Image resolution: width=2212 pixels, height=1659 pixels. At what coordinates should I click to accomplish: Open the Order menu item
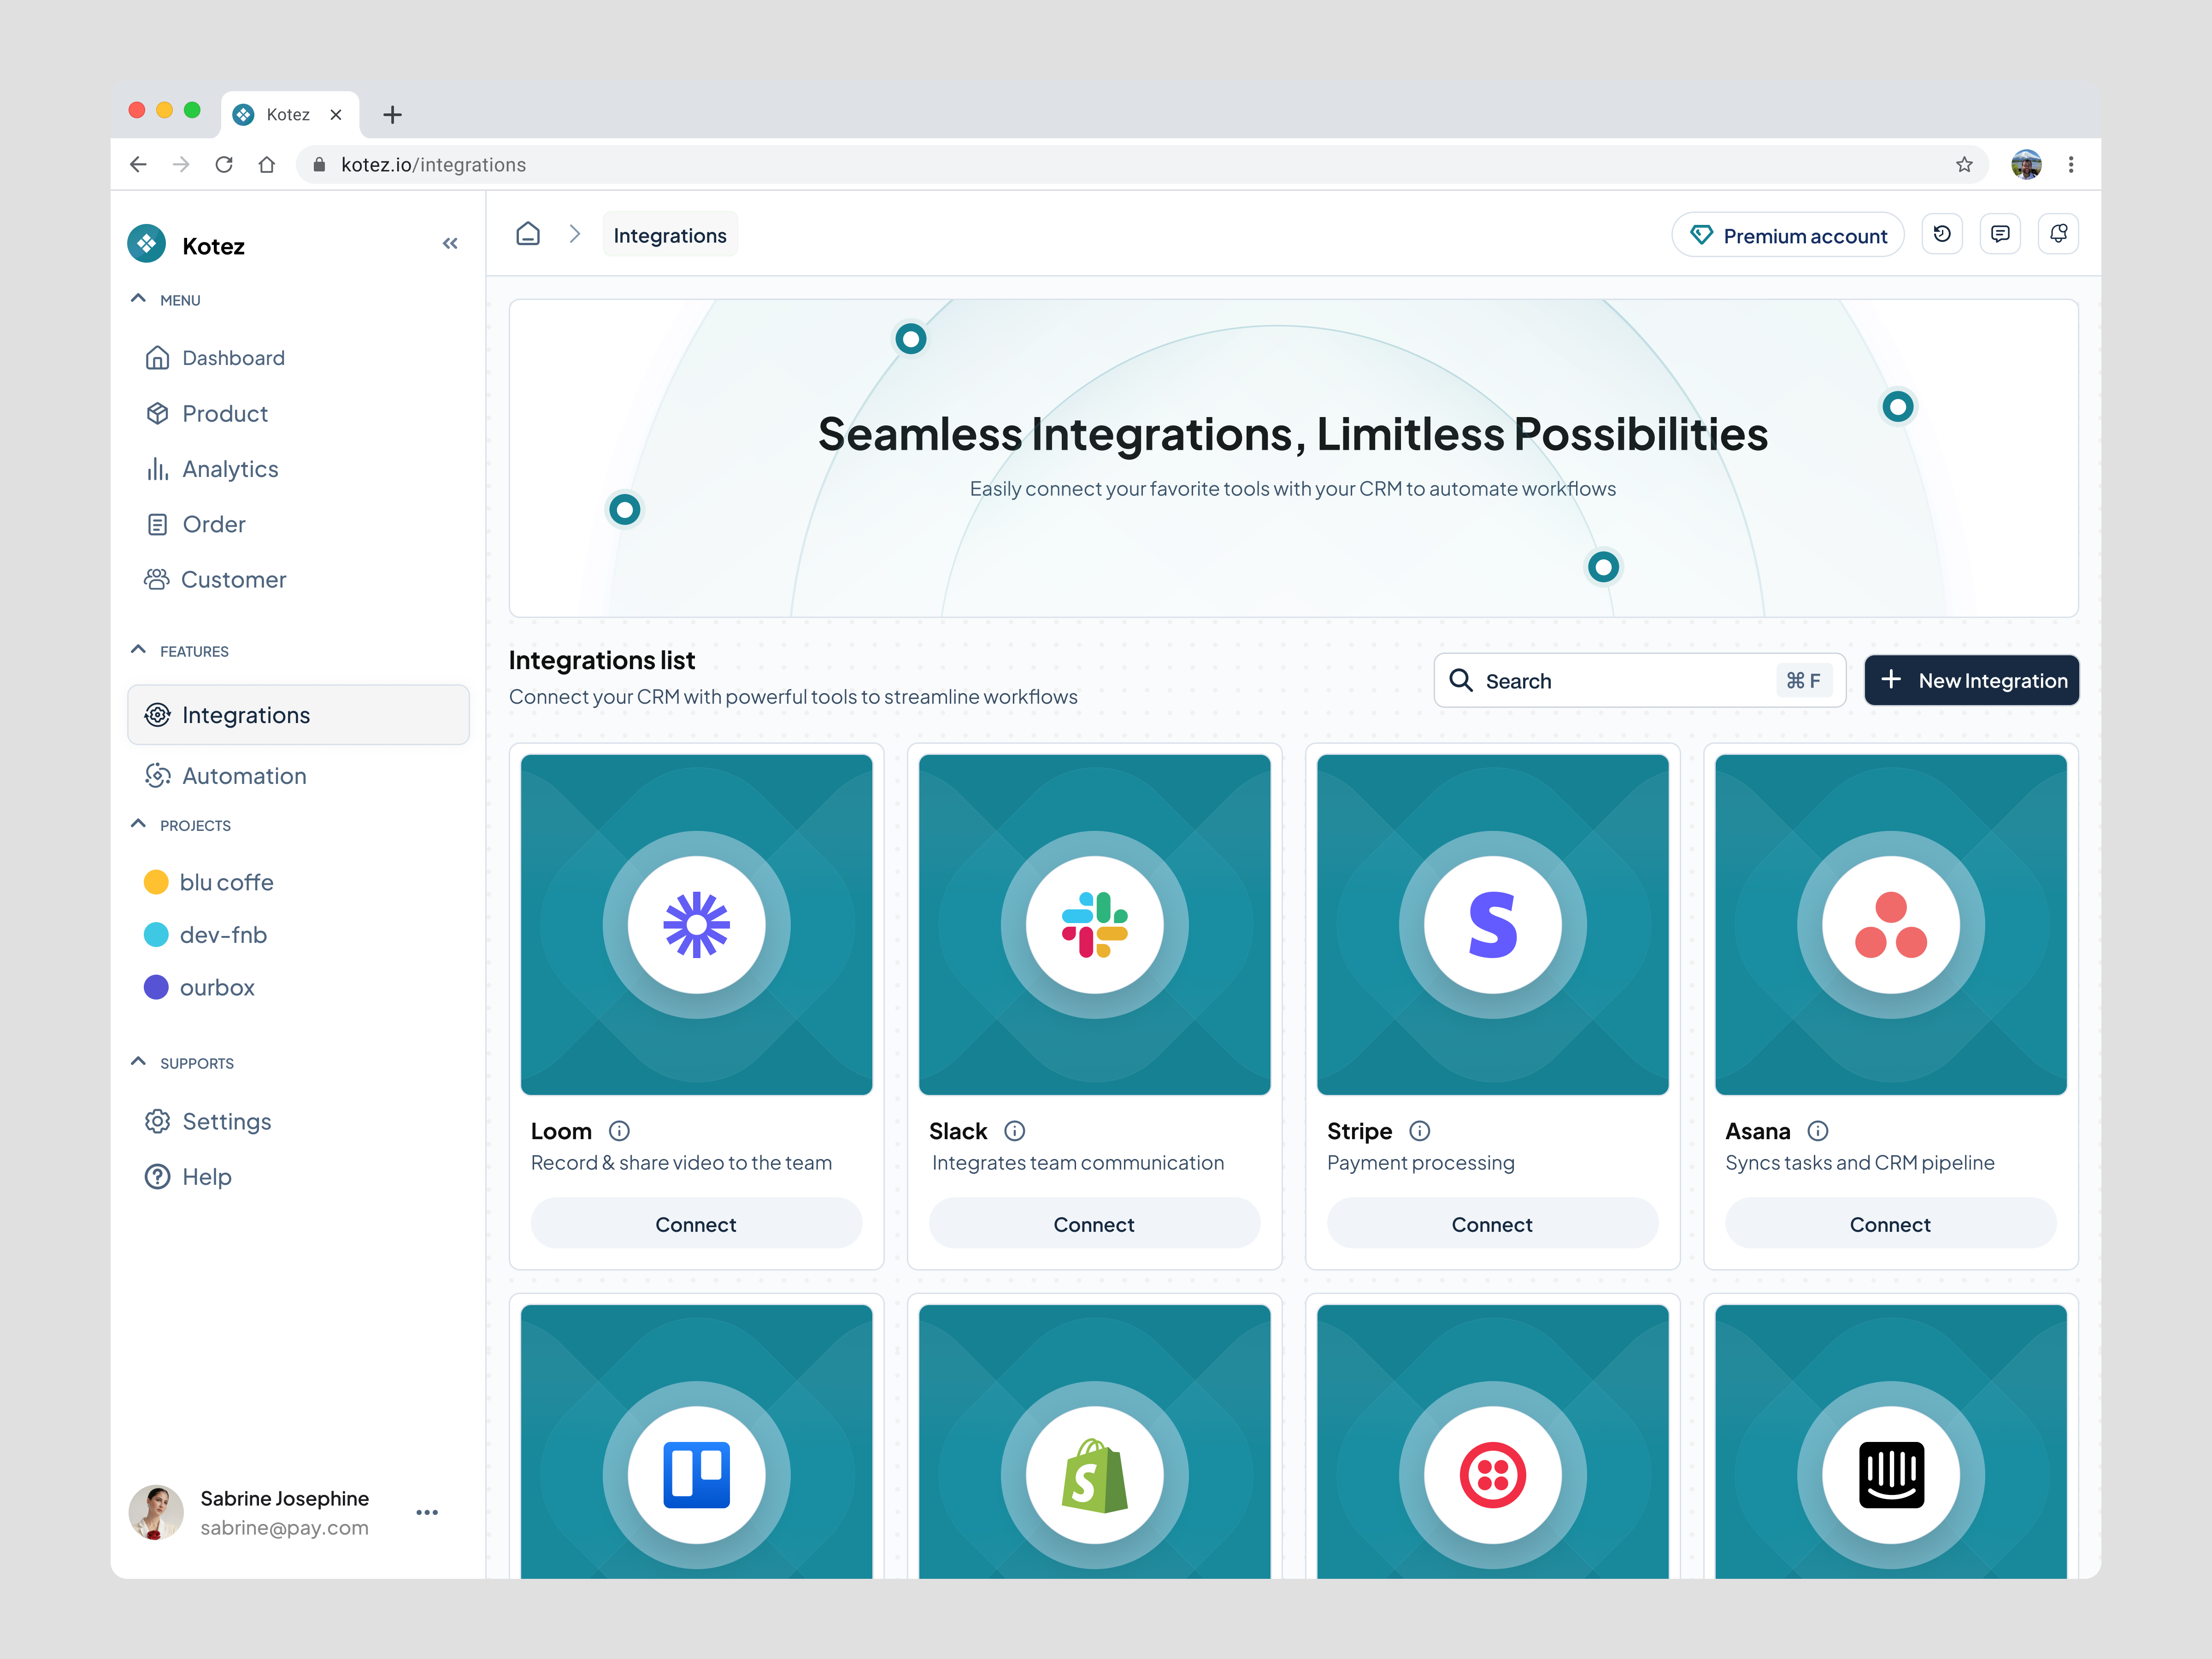[x=213, y=524]
